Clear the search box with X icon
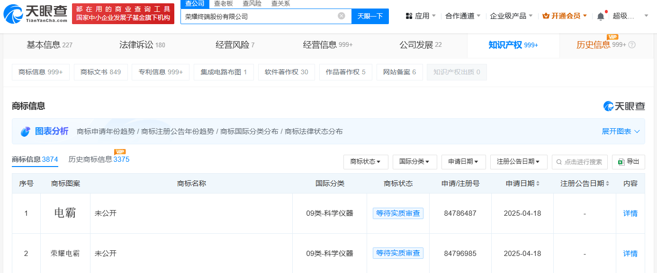 click(342, 16)
